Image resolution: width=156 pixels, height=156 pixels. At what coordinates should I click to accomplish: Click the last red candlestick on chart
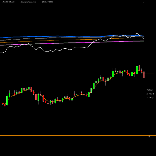144,75
